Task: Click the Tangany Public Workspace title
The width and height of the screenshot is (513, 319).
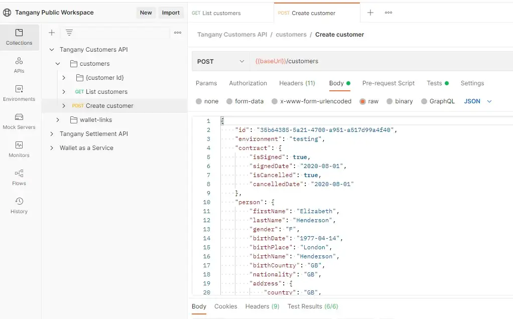Action: click(54, 13)
